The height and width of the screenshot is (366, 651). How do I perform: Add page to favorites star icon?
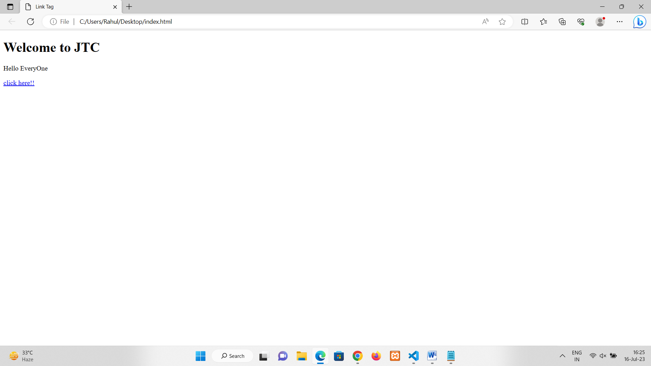pyautogui.click(x=502, y=22)
